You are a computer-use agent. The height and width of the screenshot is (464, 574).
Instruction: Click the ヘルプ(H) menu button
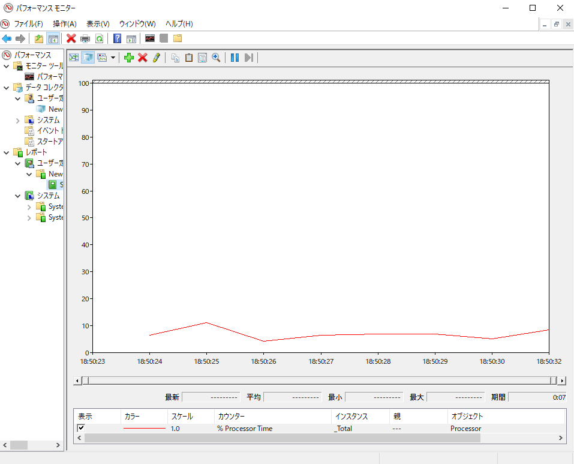point(178,24)
